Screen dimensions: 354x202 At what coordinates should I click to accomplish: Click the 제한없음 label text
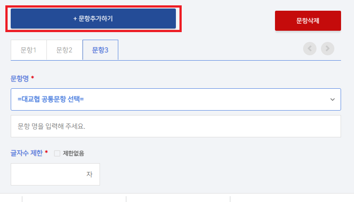pyautogui.click(x=73, y=153)
